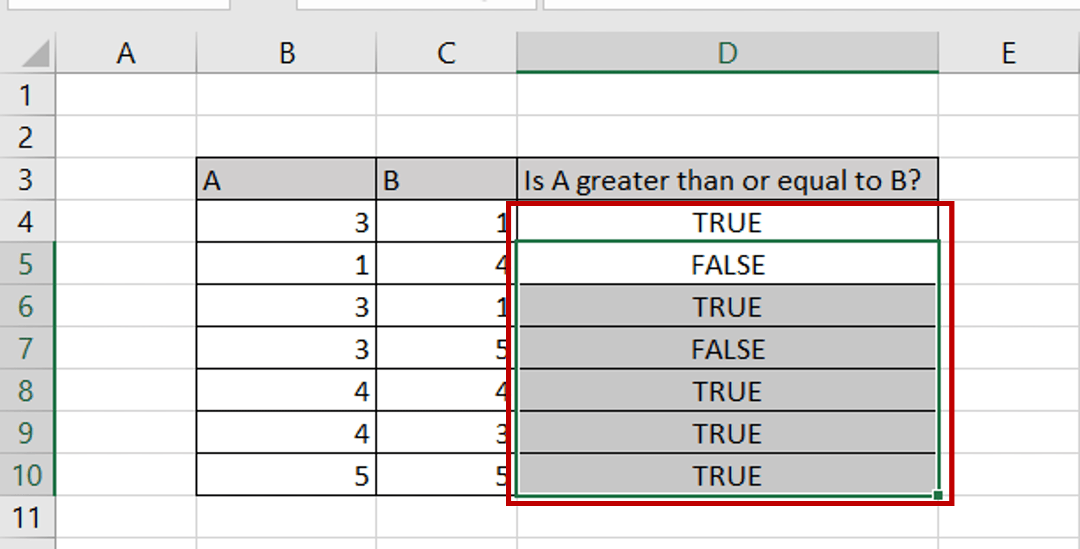Click the header cell labeled 'Is A greater than or equal to B?'
1080x549 pixels.
[726, 180]
